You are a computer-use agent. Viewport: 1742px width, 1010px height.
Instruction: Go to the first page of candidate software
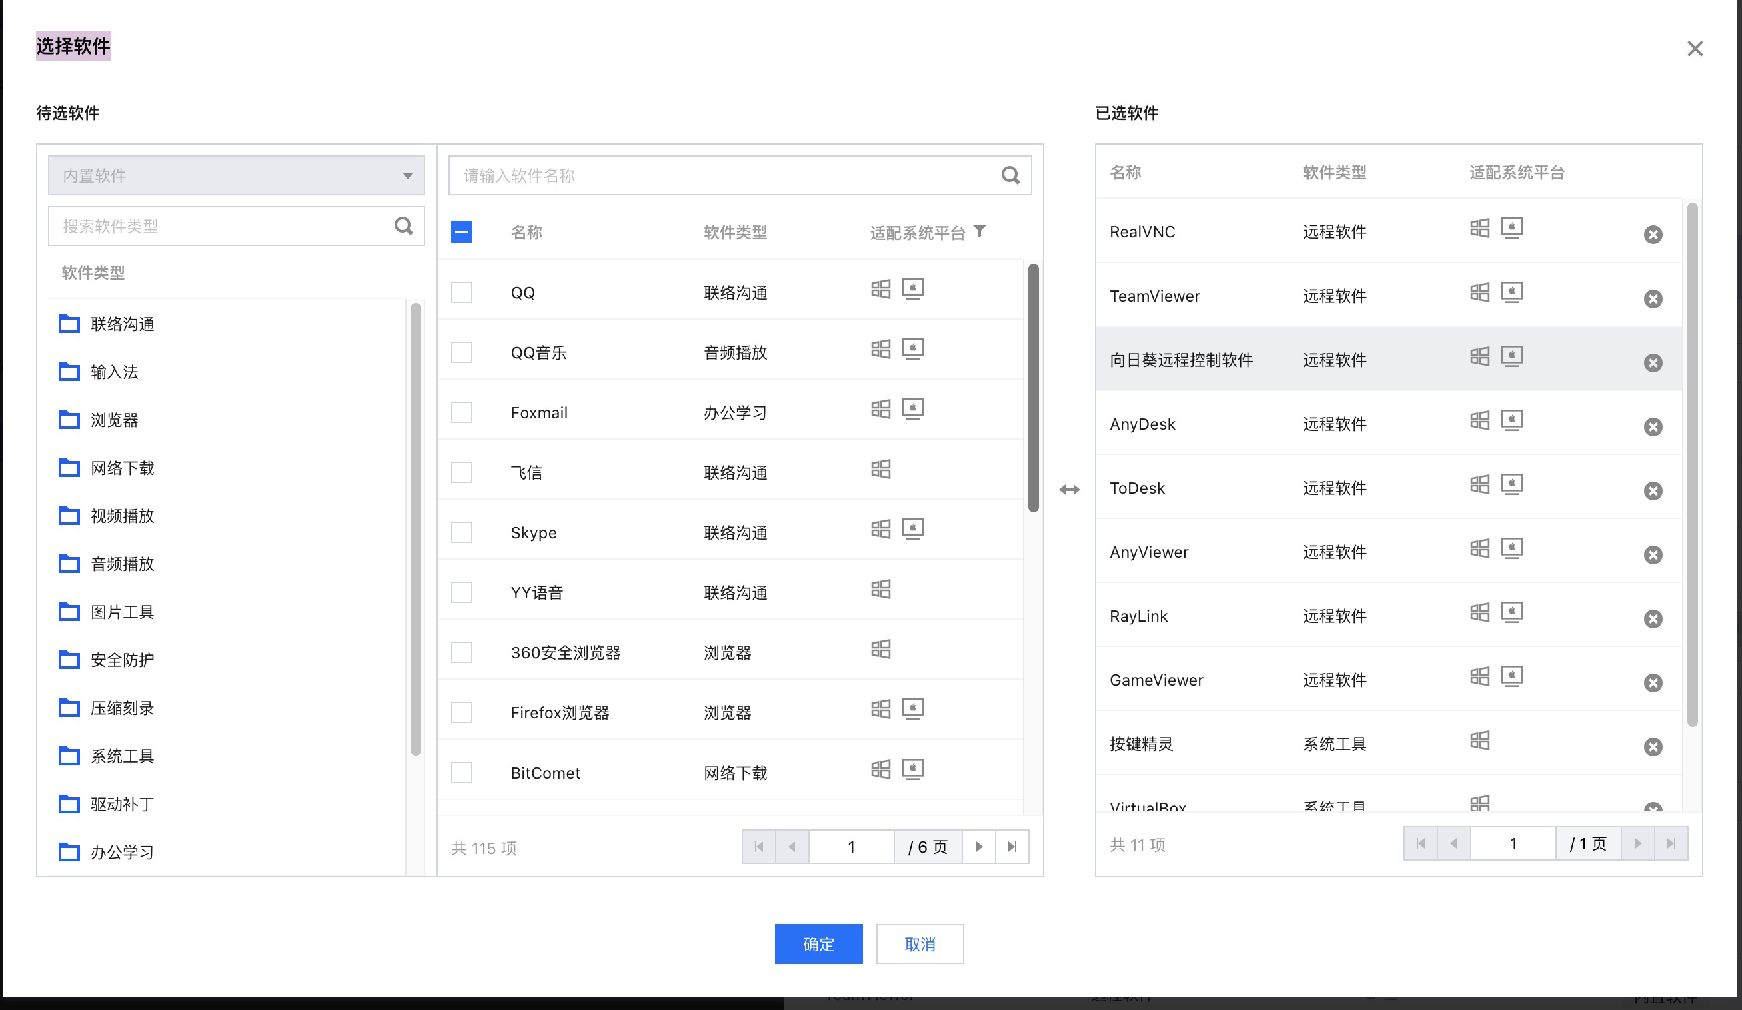759,846
